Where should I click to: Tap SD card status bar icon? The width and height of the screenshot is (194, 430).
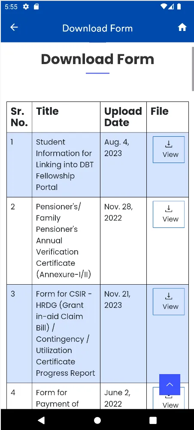(36, 6)
